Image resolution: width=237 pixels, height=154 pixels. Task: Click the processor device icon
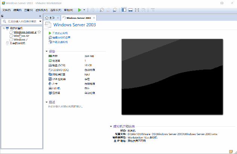[x=50, y=60]
